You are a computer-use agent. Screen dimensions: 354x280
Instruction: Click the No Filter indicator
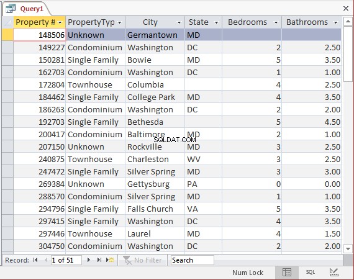click(142, 260)
